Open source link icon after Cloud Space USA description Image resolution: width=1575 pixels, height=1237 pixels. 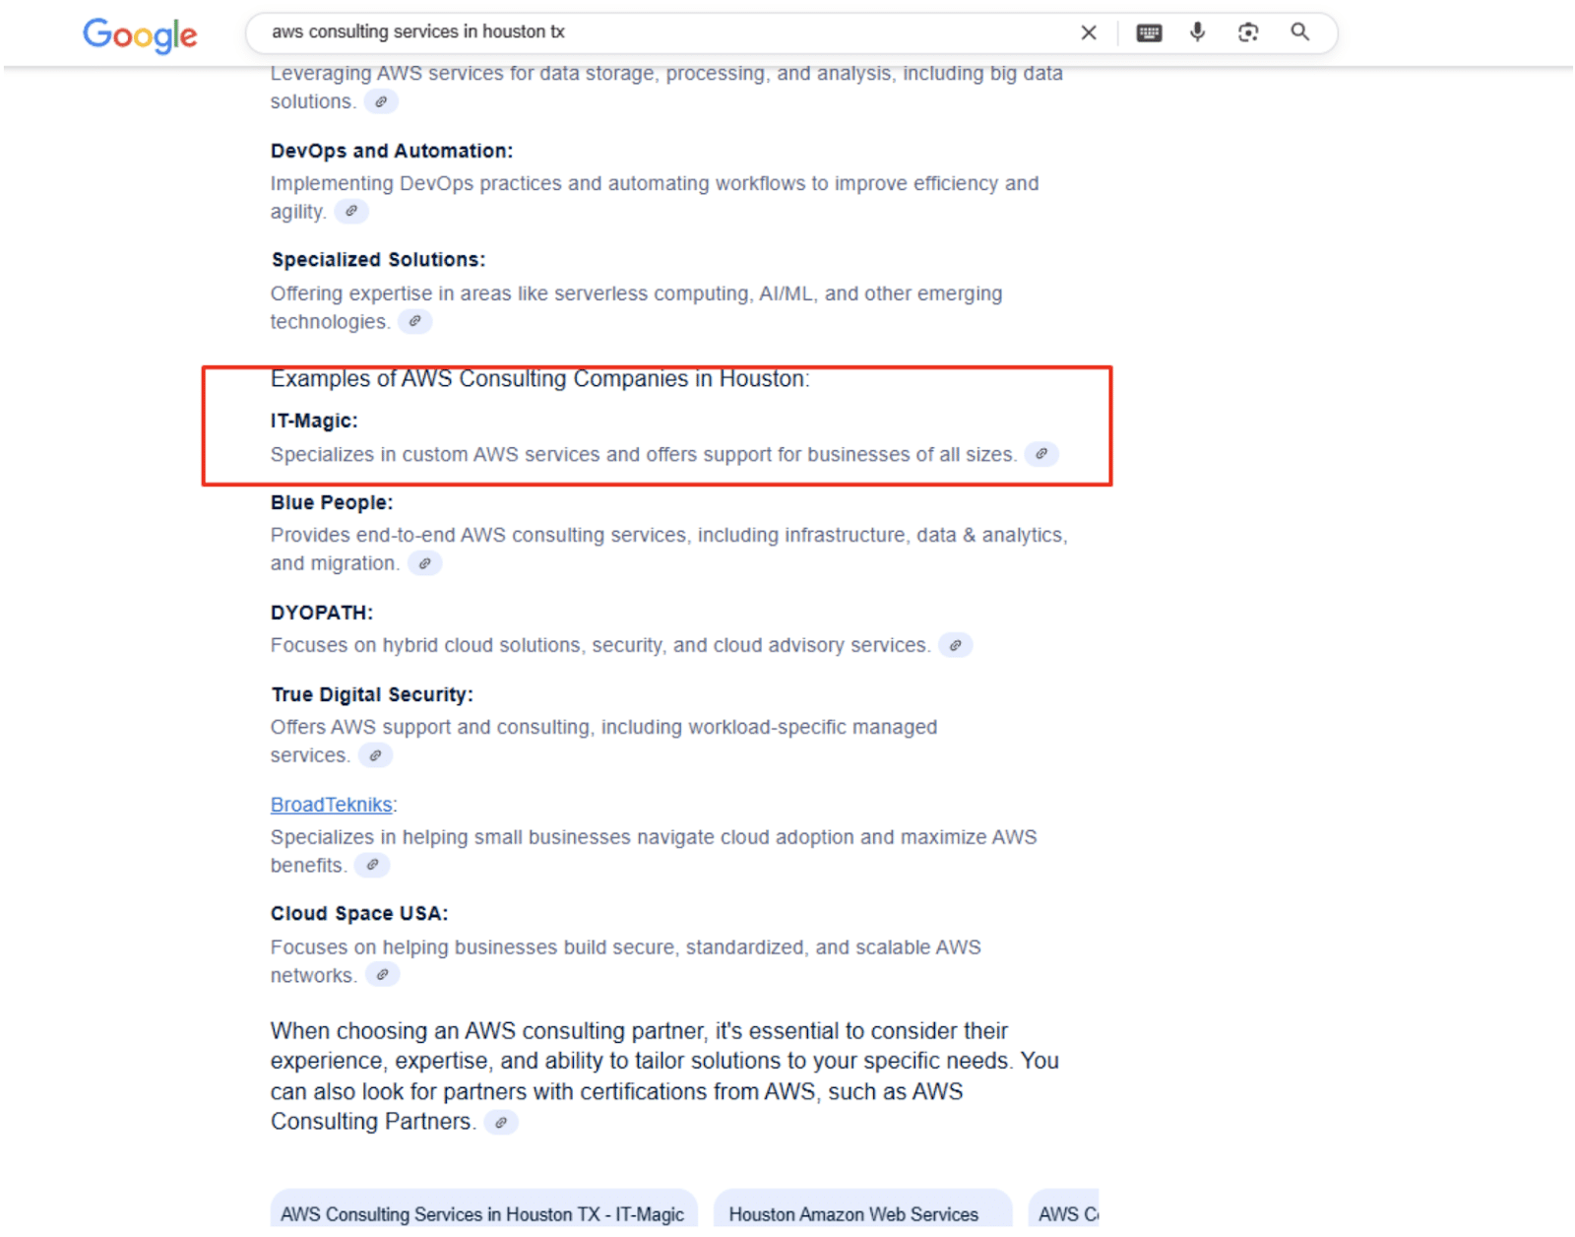(382, 975)
